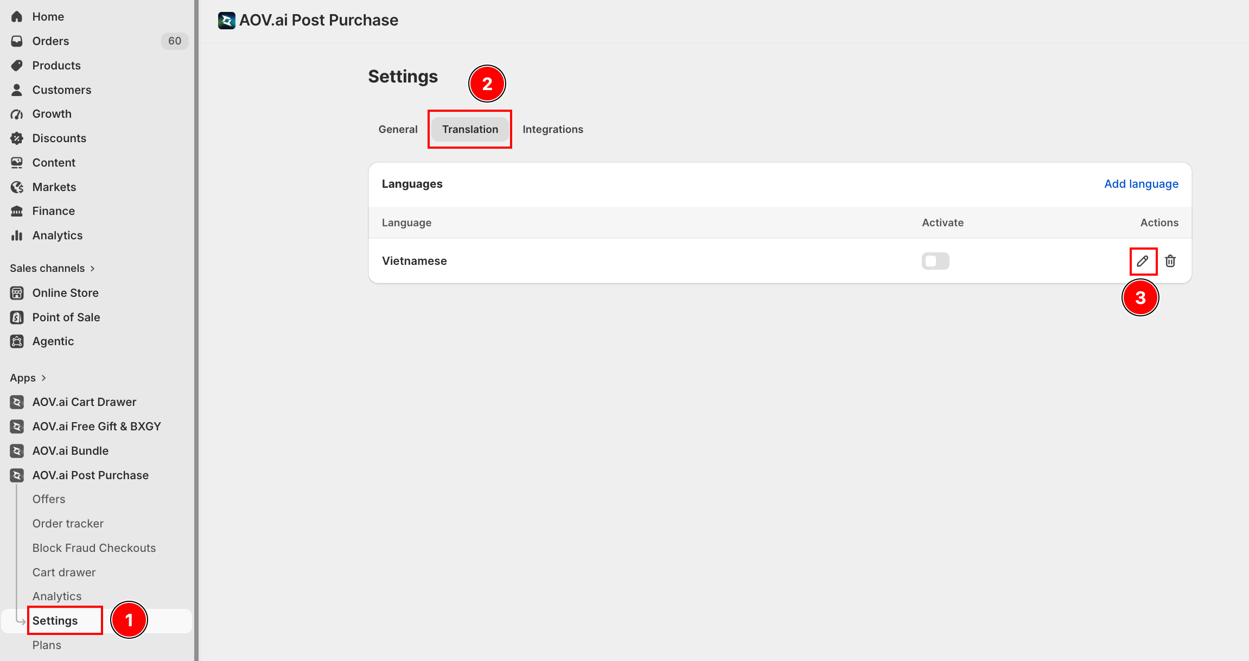
Task: Open Analytics under AOV.ai Post Purchase
Action: (57, 596)
